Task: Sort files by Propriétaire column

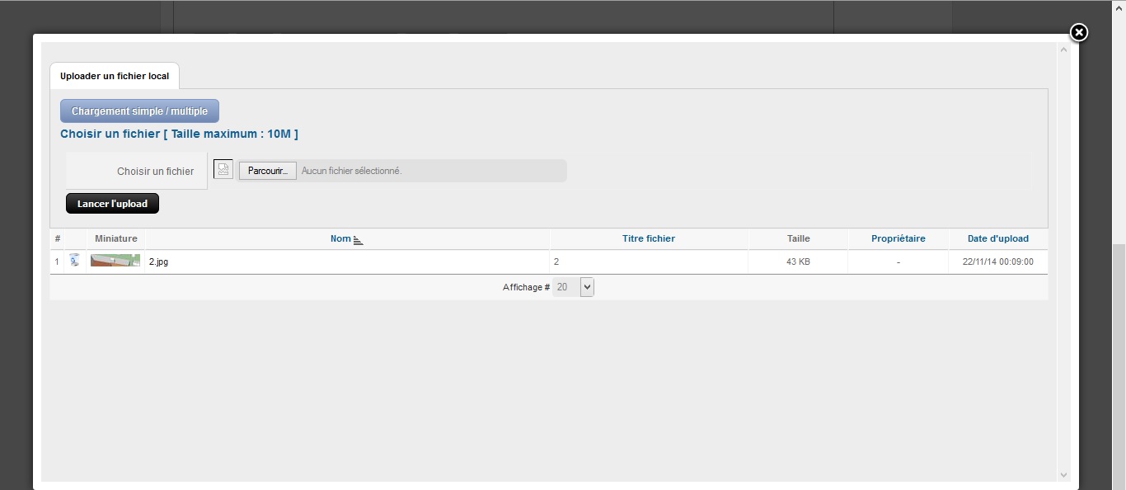Action: [898, 238]
